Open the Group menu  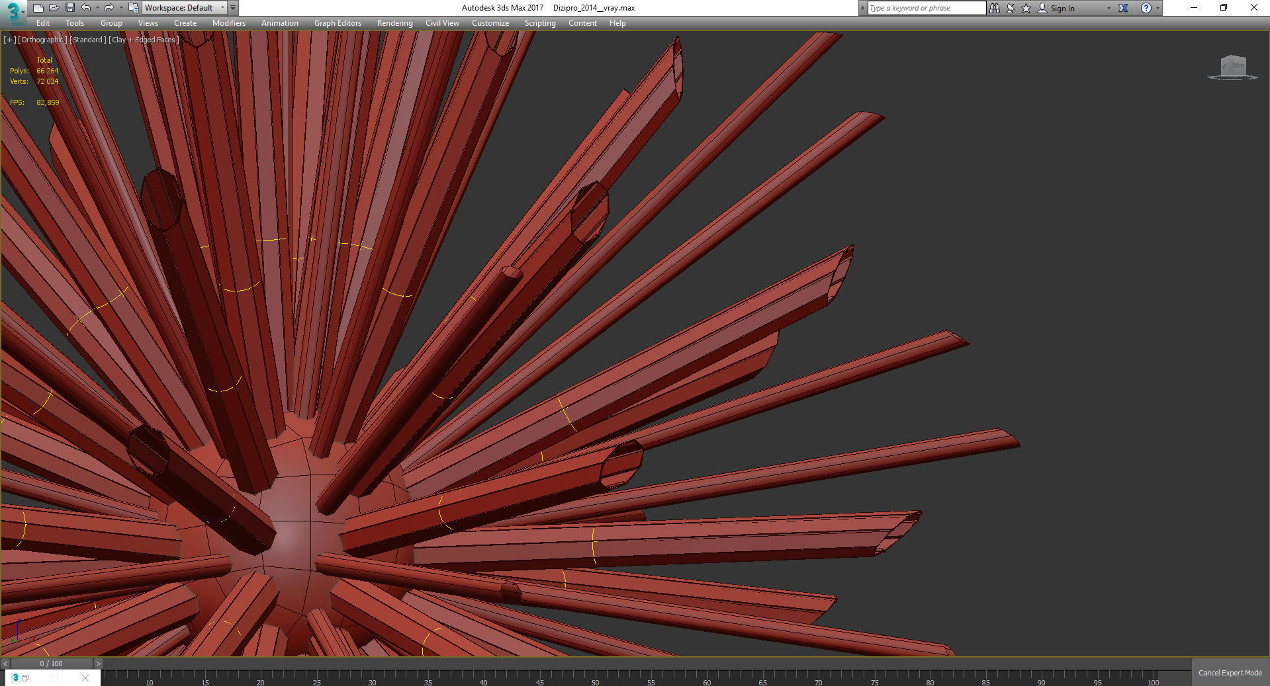pyautogui.click(x=111, y=23)
